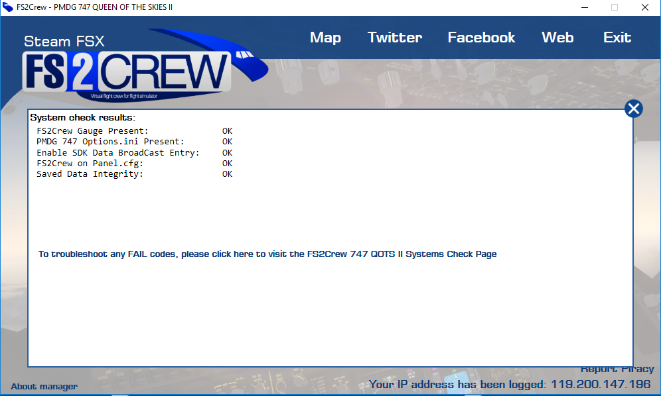
Task: Click the FS2Crew title bar app icon
Action: coord(7,7)
